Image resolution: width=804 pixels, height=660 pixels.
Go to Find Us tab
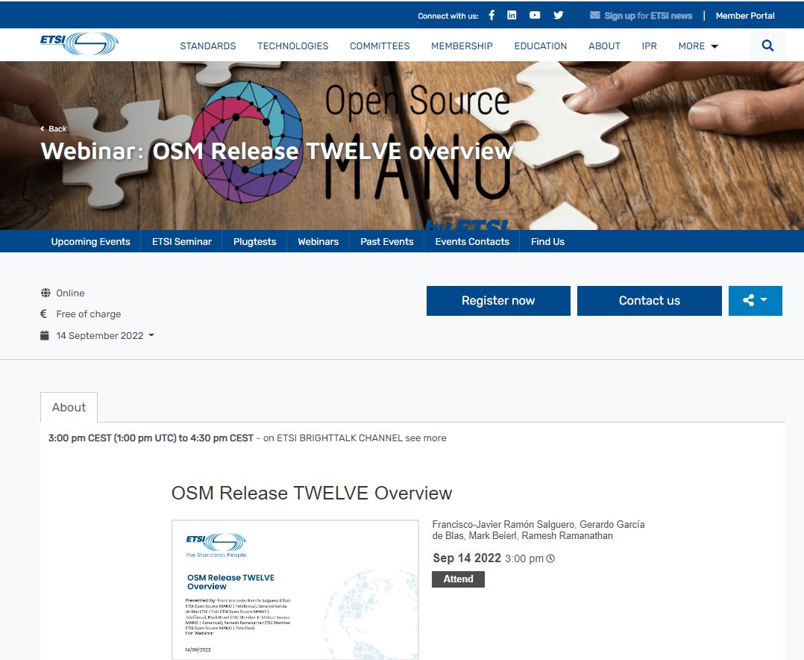tap(547, 241)
